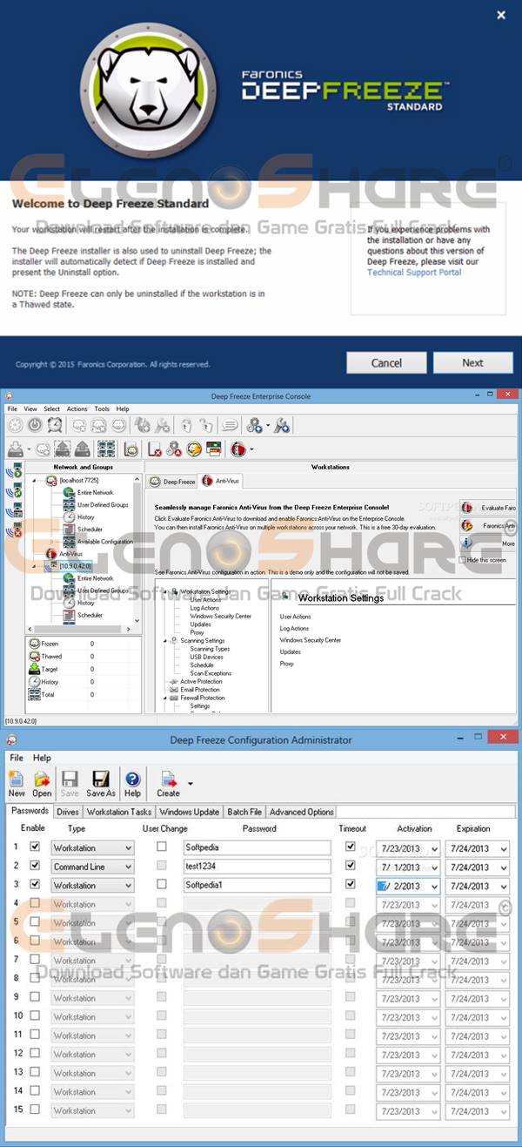Click the New icon in Configuration Administrator
The image size is (522, 1147).
point(16,778)
